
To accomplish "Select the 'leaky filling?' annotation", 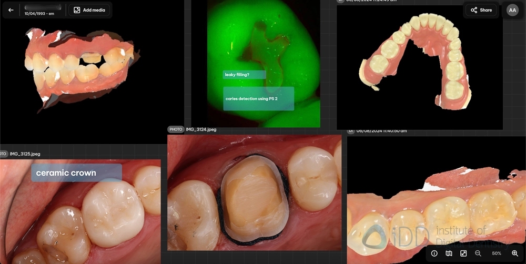I will (x=244, y=75).
